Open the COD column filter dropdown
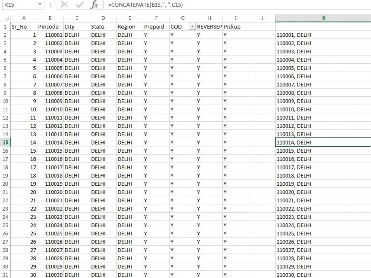 coord(192,26)
